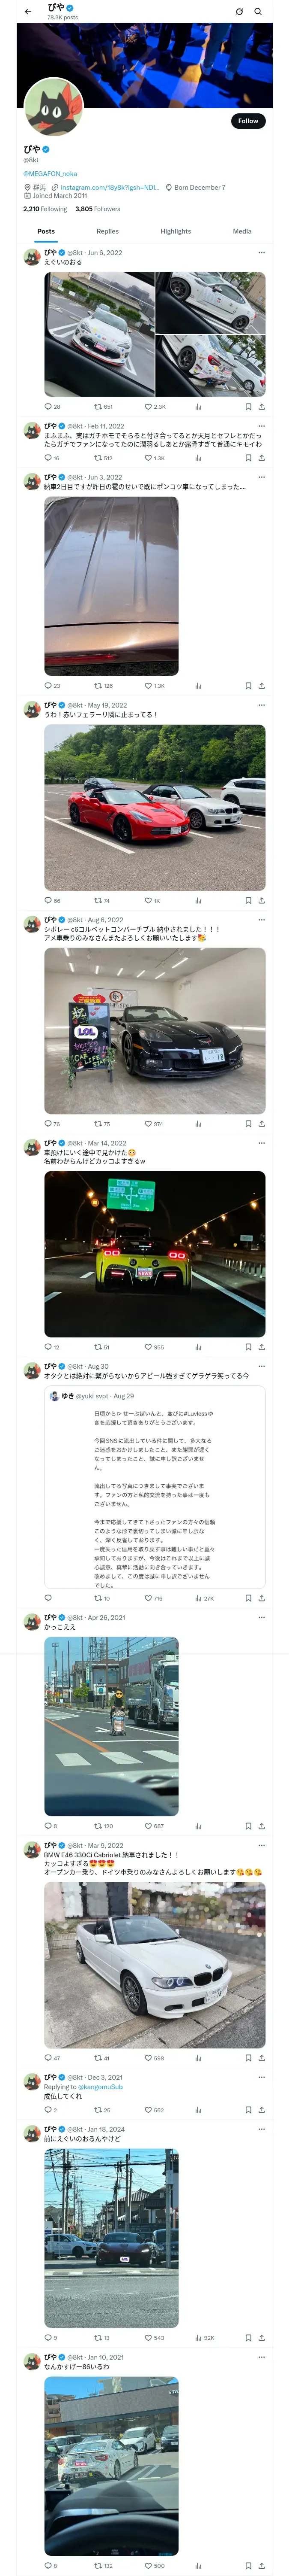The height and width of the screenshot is (2576, 289).
Task: Follow this profile
Action: [x=248, y=121]
